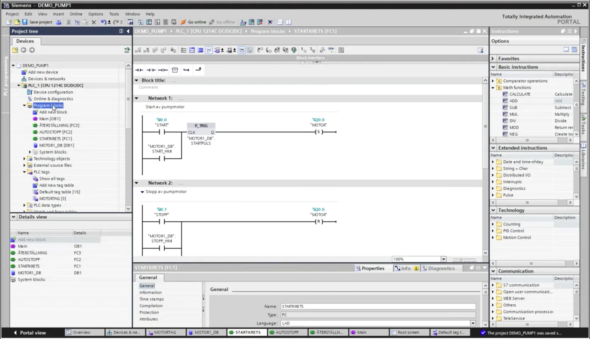Open the zoom level 100% dropdown
Screen dimensions: 590x339
pyautogui.click(x=443, y=259)
